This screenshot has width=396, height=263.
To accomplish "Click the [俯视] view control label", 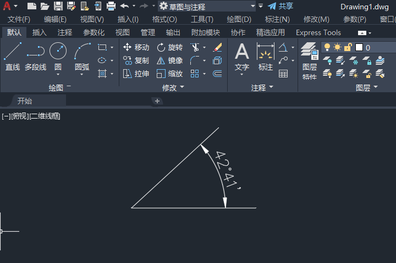I will coord(20,116).
